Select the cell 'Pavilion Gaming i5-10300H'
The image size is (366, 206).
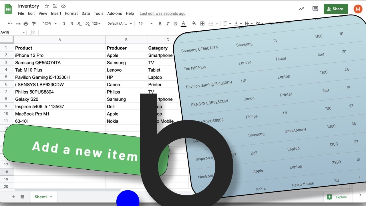pyautogui.click(x=60, y=77)
